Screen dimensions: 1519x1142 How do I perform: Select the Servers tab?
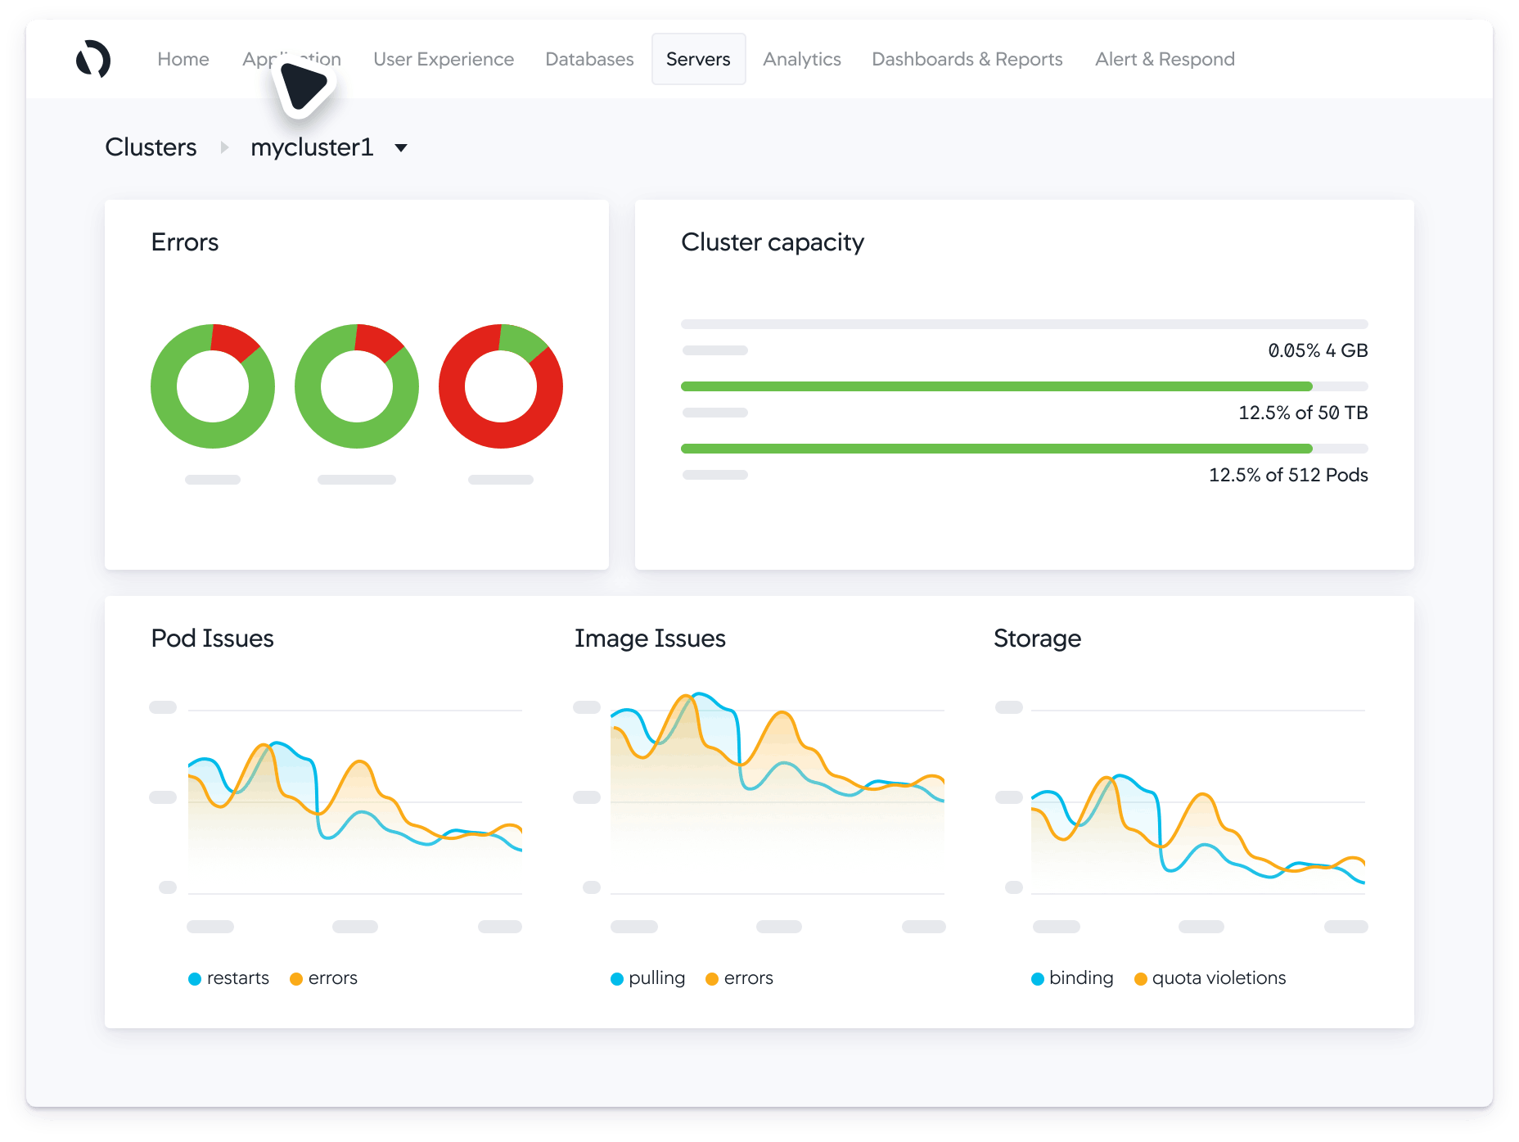pyautogui.click(x=698, y=59)
